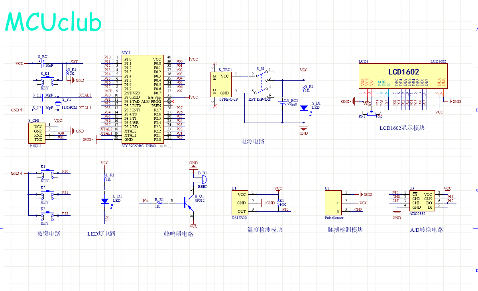Click the 蜂鸣器电路 caption
Screen dimensions: 478x291
pos(179,234)
